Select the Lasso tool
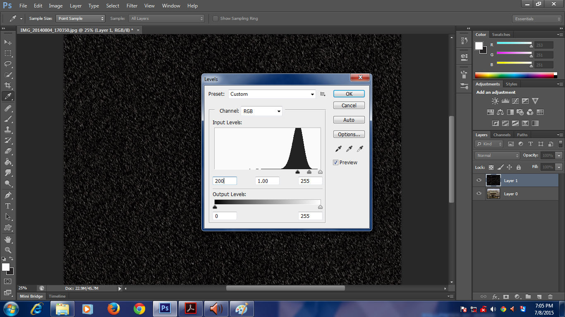Image resolution: width=565 pixels, height=317 pixels. (8, 64)
